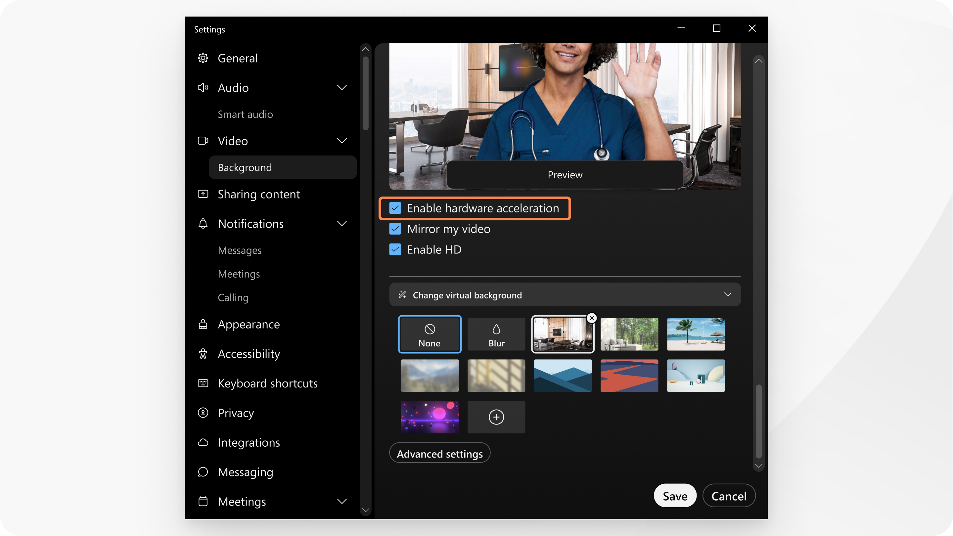Click the Video background settings icon
The height and width of the screenshot is (536, 953).
(402, 295)
